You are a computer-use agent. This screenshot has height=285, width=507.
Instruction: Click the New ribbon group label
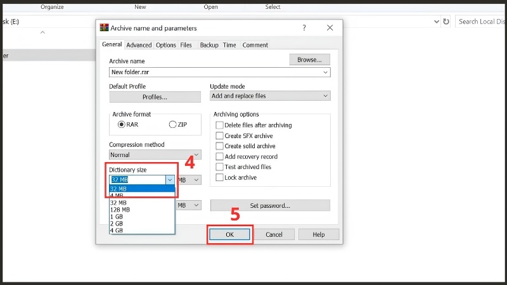(140, 7)
